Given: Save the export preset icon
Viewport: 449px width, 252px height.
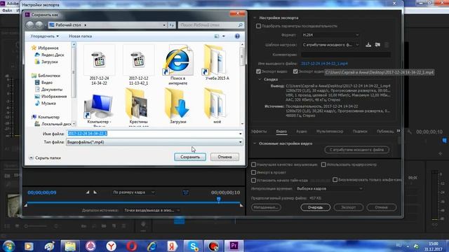Looking at the screenshot, I should tap(368, 45).
